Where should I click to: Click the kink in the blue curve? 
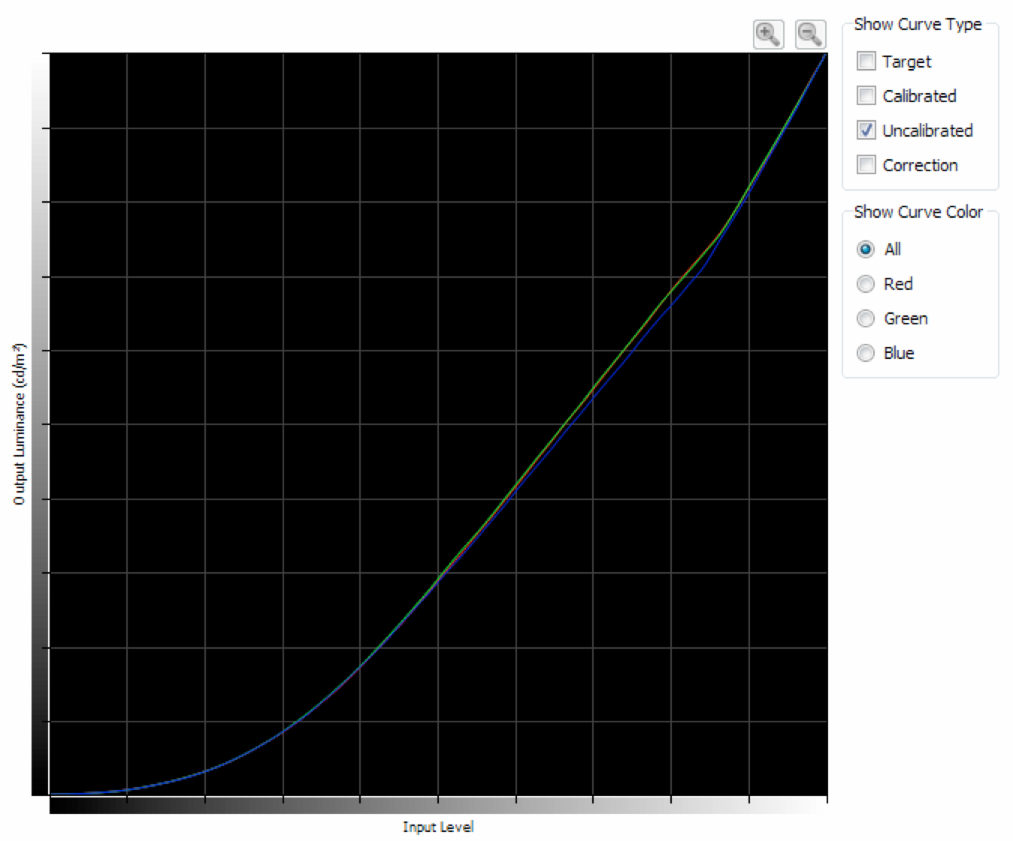click(708, 260)
